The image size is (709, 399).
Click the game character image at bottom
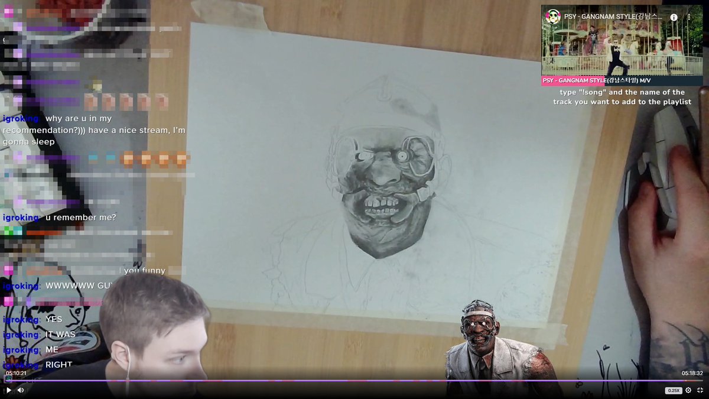click(x=502, y=348)
